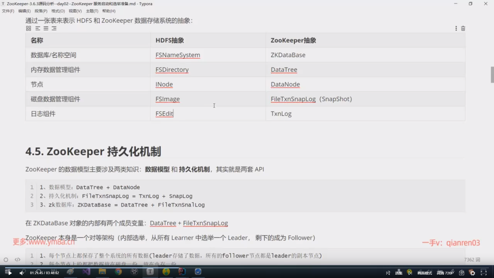Open the 格式(O) menu
The image size is (494, 278).
[58, 11]
